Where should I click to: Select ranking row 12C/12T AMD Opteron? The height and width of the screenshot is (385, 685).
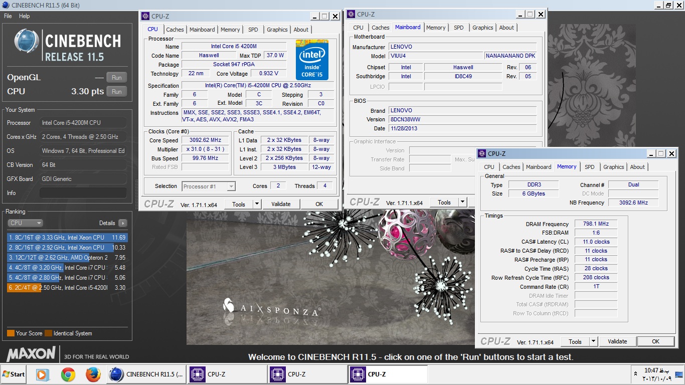pos(67,258)
